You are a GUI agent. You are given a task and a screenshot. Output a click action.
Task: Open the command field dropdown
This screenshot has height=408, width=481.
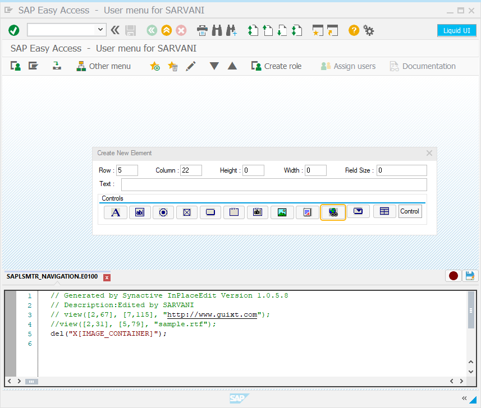point(100,30)
